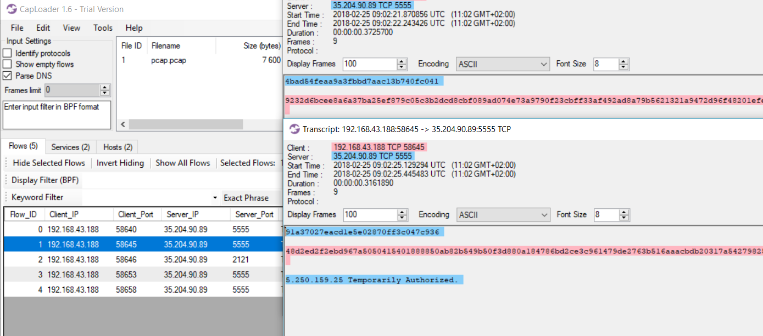The width and height of the screenshot is (763, 336).
Task: Open the Exact Phrase match mode selector
Action: [252, 198]
